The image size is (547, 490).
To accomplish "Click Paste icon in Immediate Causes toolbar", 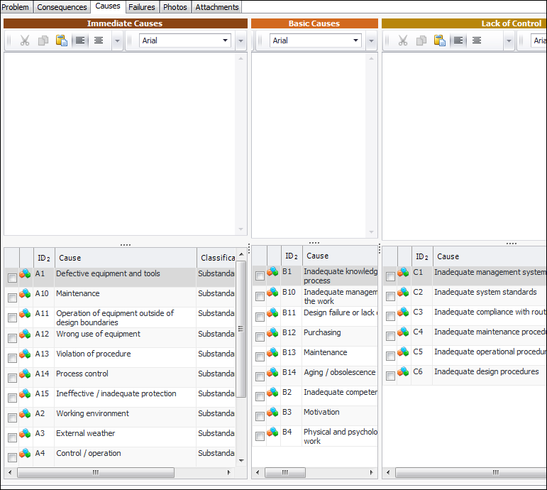I will pos(62,40).
